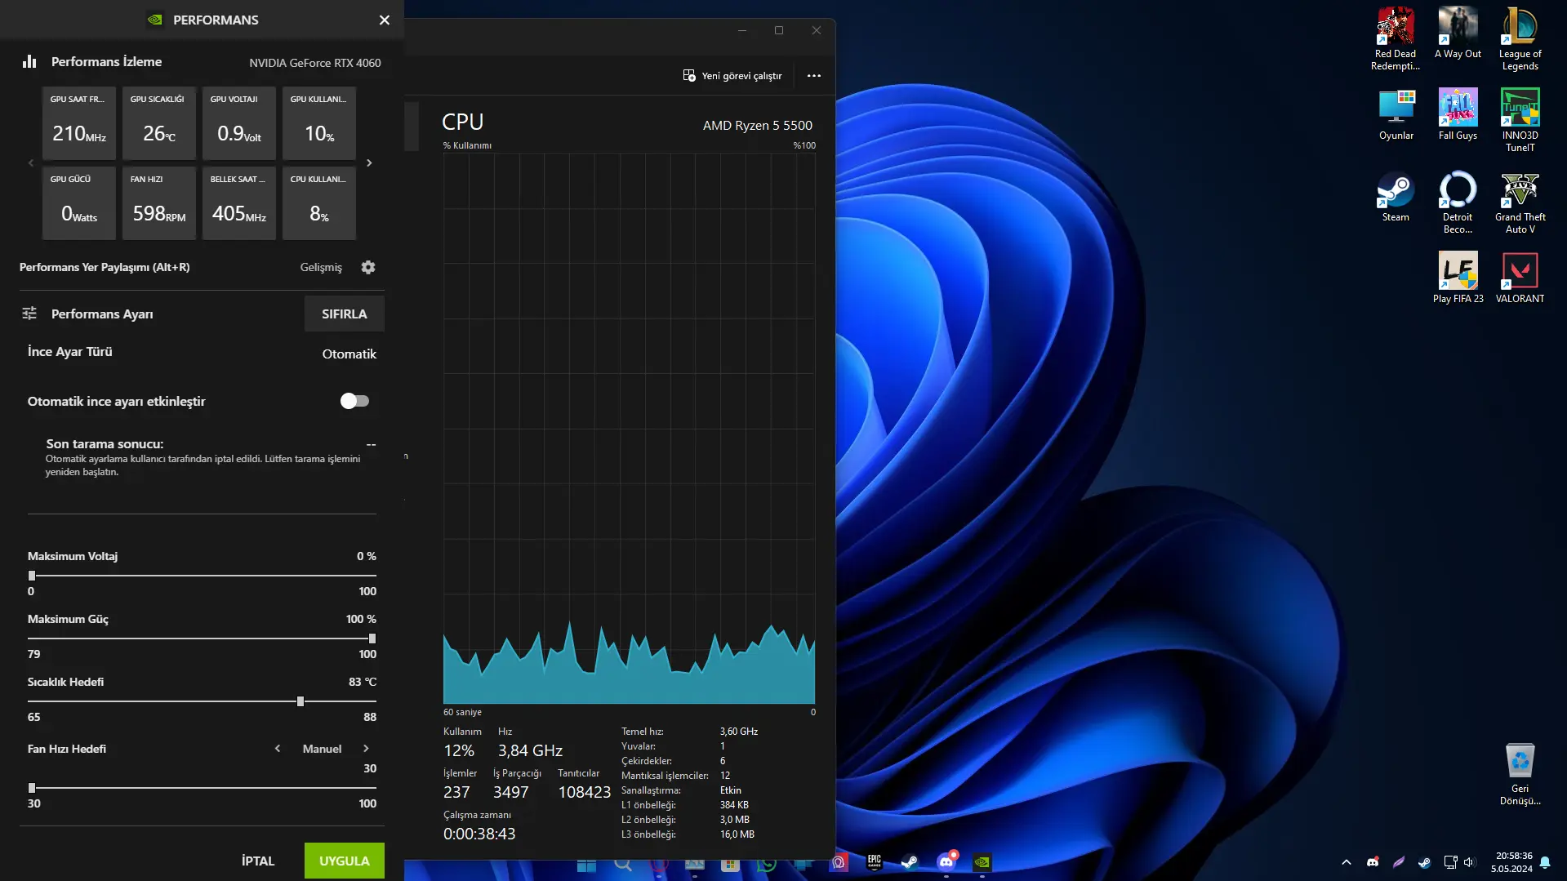This screenshot has width=1567, height=881.
Task: Click the Fan Hızı Hedefi slider handle
Action: tap(32, 788)
